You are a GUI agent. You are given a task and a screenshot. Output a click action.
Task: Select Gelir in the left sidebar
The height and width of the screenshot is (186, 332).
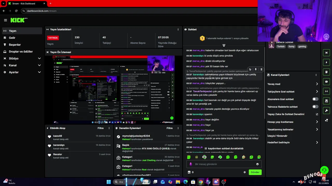pos(22,38)
